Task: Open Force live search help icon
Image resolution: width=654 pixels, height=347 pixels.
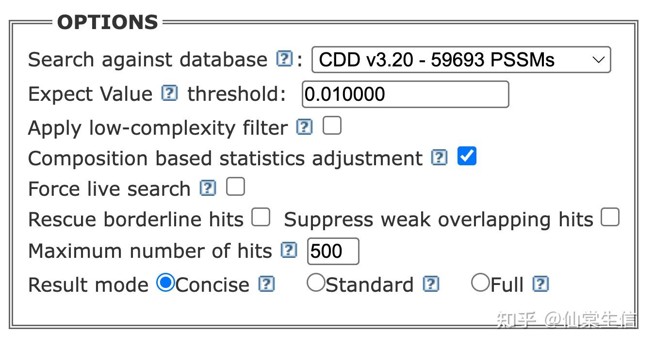Action: point(208,188)
